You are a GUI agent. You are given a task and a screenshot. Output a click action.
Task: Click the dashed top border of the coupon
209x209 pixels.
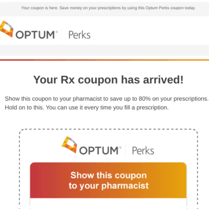click(108, 129)
